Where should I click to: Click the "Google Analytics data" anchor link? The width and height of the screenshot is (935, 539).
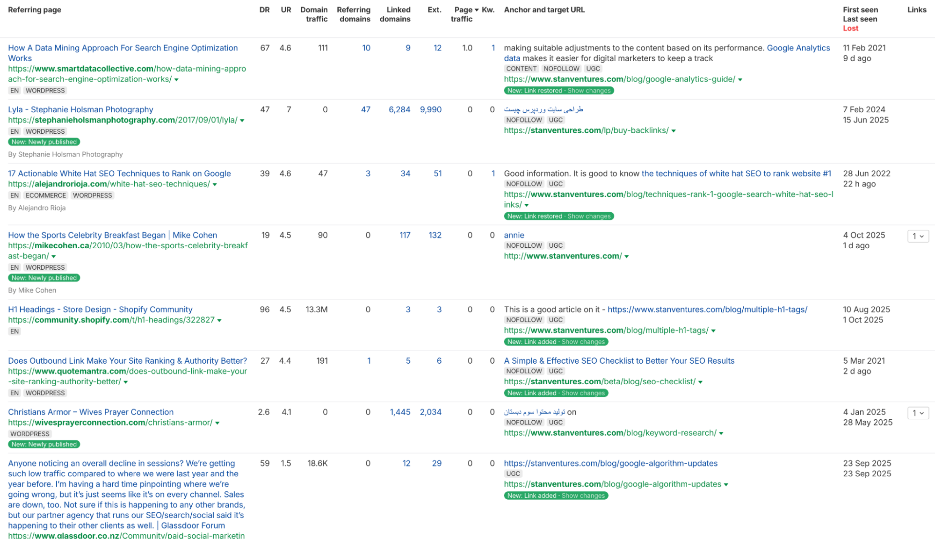[798, 48]
